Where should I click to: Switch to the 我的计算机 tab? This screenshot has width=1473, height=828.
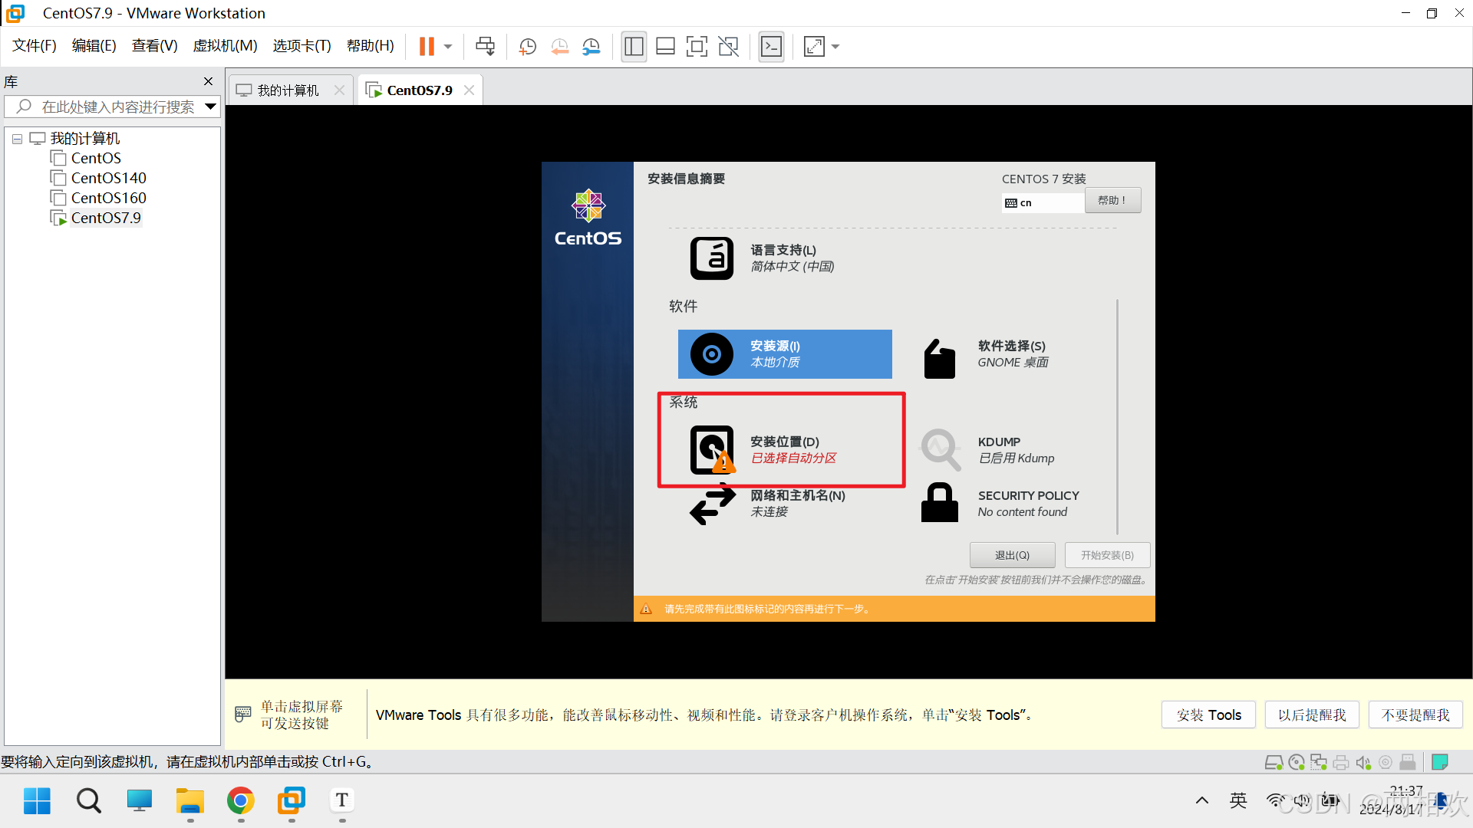tap(288, 90)
